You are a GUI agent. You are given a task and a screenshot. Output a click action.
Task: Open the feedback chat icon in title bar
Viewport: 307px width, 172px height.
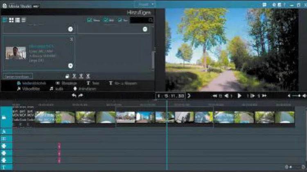click(264, 4)
